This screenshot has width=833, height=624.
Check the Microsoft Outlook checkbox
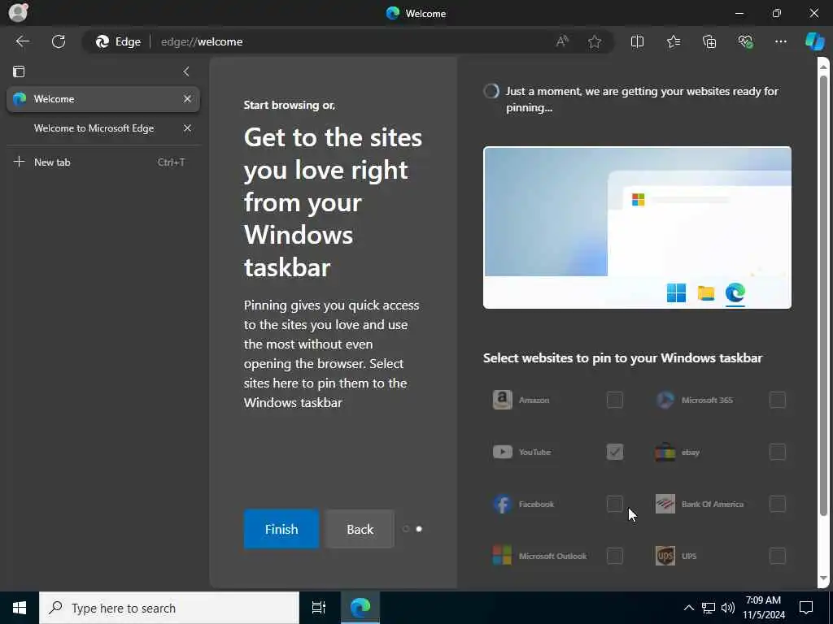(615, 556)
